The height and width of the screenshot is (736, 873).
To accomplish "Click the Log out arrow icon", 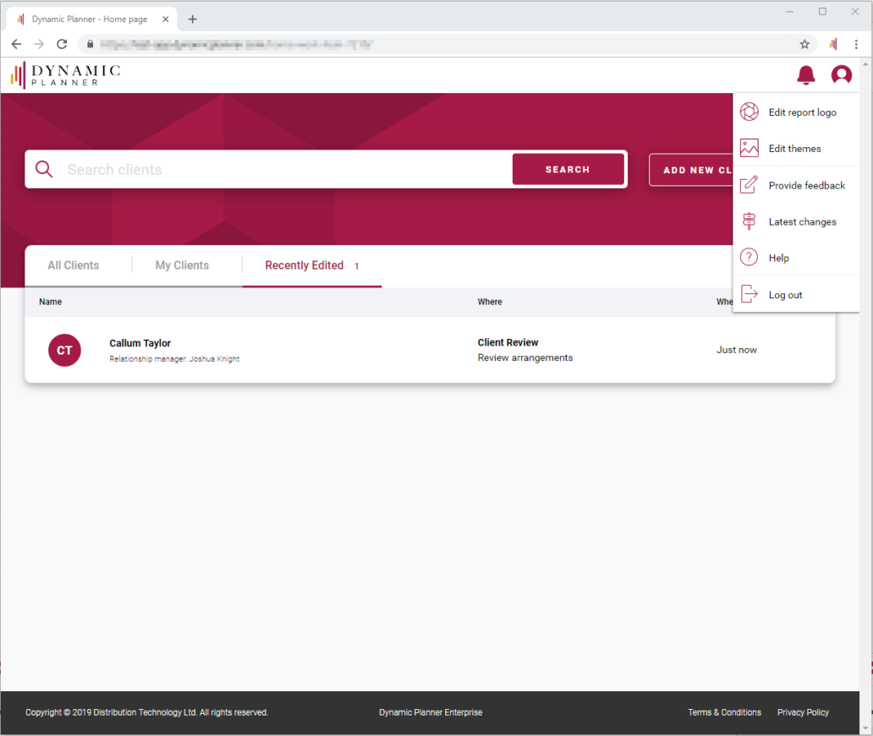I will [x=749, y=294].
